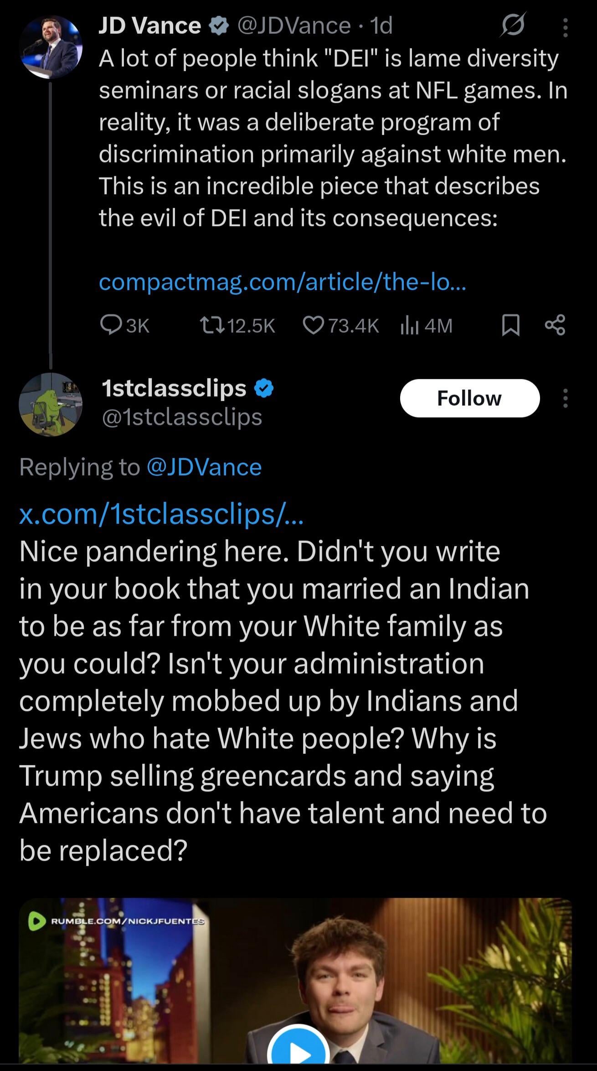
Task: Tap the 1stclassclips verified checkmark badge
Action: pos(263,388)
